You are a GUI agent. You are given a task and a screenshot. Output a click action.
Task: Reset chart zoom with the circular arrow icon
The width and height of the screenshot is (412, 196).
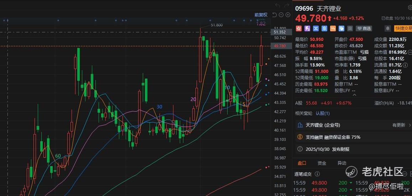pyautogui.click(x=274, y=15)
